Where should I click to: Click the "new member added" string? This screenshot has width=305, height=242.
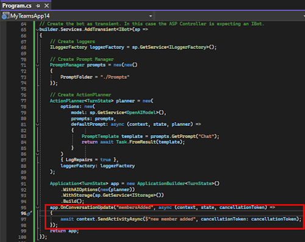pos(170,219)
